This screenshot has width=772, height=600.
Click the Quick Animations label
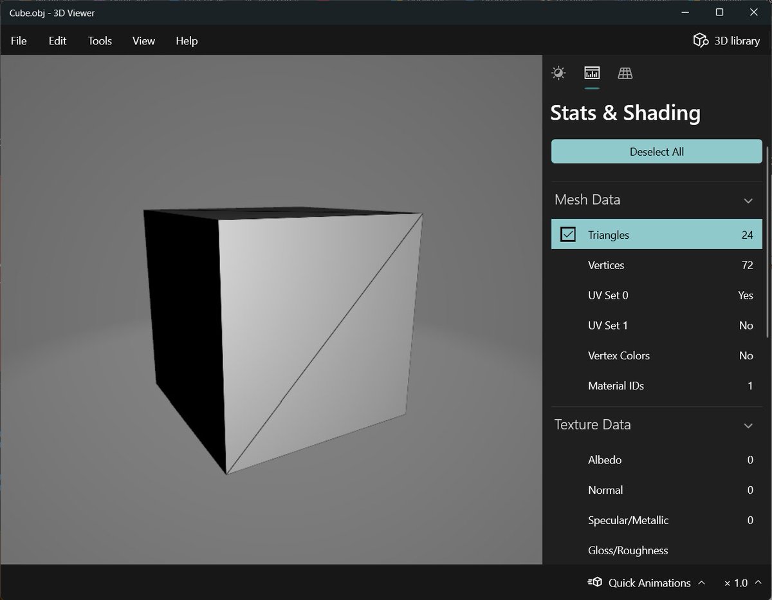pos(649,583)
